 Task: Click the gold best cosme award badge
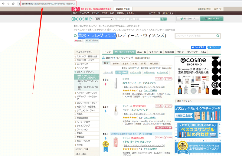click(106, 146)
